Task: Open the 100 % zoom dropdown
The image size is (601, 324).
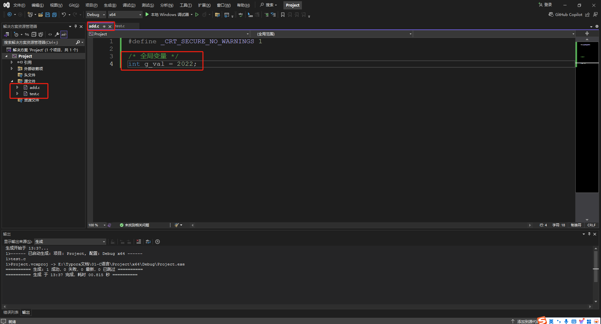Action: 97,225
